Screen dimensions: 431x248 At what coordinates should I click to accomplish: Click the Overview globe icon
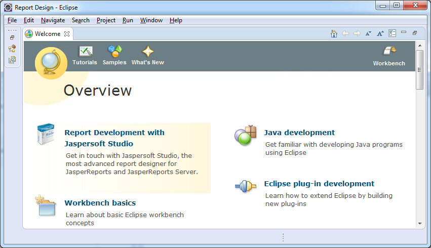click(51, 63)
